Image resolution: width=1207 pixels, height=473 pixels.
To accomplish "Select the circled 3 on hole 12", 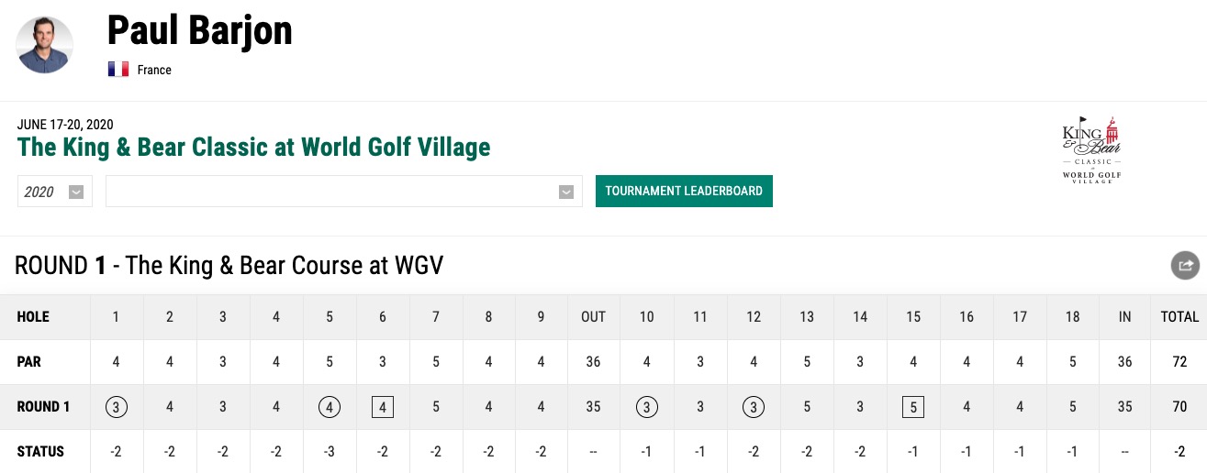I will tap(754, 406).
